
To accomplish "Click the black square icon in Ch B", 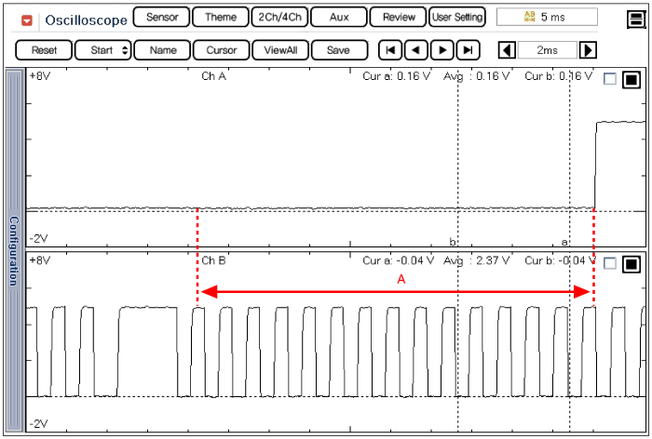I will [632, 264].
